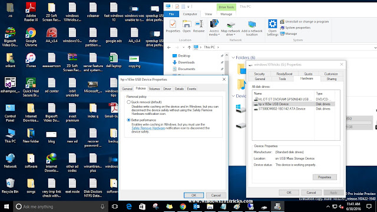Click System properties in ribbon
This screenshot has width=377, height=212.
pos(295,28)
